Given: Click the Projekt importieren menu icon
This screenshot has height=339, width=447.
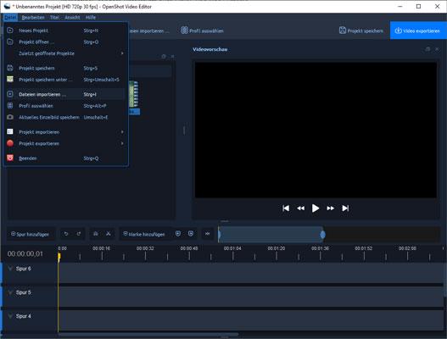Looking at the screenshot, I should tap(10, 131).
